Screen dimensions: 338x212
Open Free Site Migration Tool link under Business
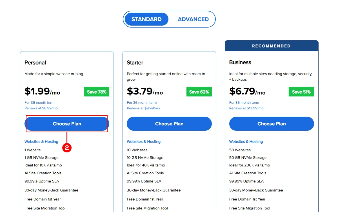[250, 208]
